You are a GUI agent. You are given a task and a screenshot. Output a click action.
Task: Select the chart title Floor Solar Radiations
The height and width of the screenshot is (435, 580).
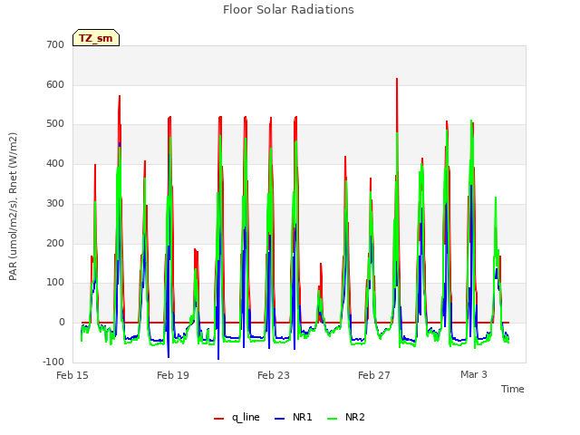(288, 10)
